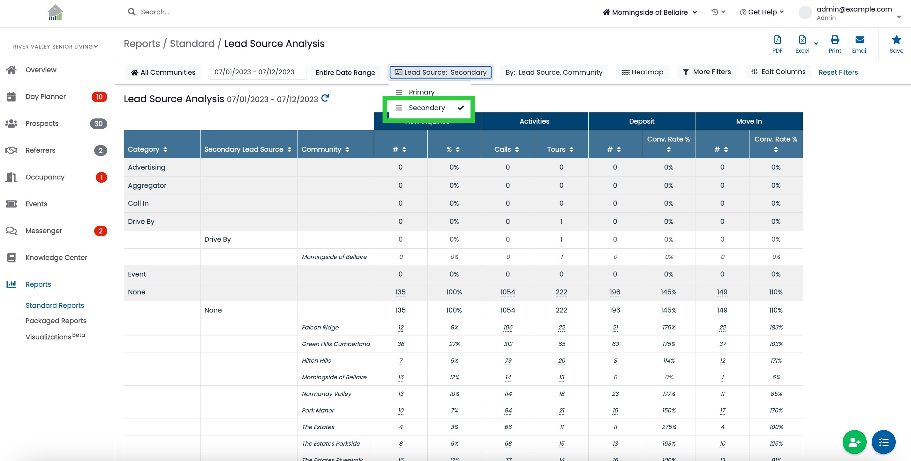Open By Lead Source, Community grouping

pos(553,72)
